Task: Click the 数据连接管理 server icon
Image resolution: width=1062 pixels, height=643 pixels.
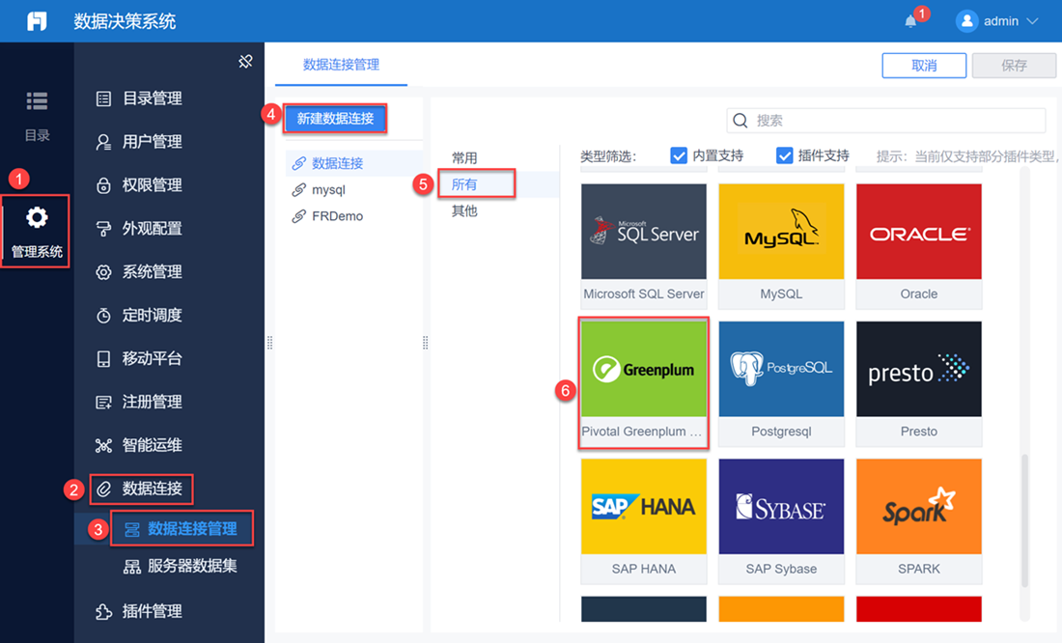Action: pos(131,529)
